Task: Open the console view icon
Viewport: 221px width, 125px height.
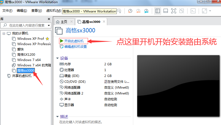Action: [x=193, y=11]
